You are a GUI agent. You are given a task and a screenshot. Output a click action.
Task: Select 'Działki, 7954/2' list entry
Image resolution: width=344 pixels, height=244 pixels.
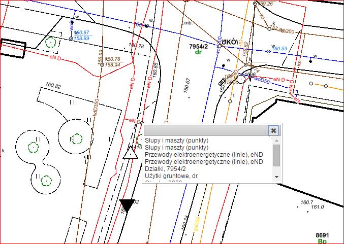[165, 169]
